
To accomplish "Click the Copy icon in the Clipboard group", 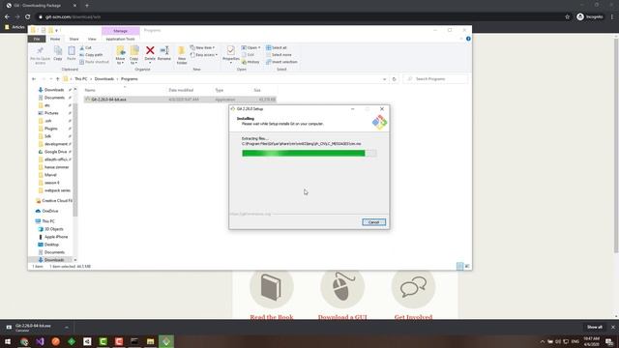I will [x=58, y=53].
